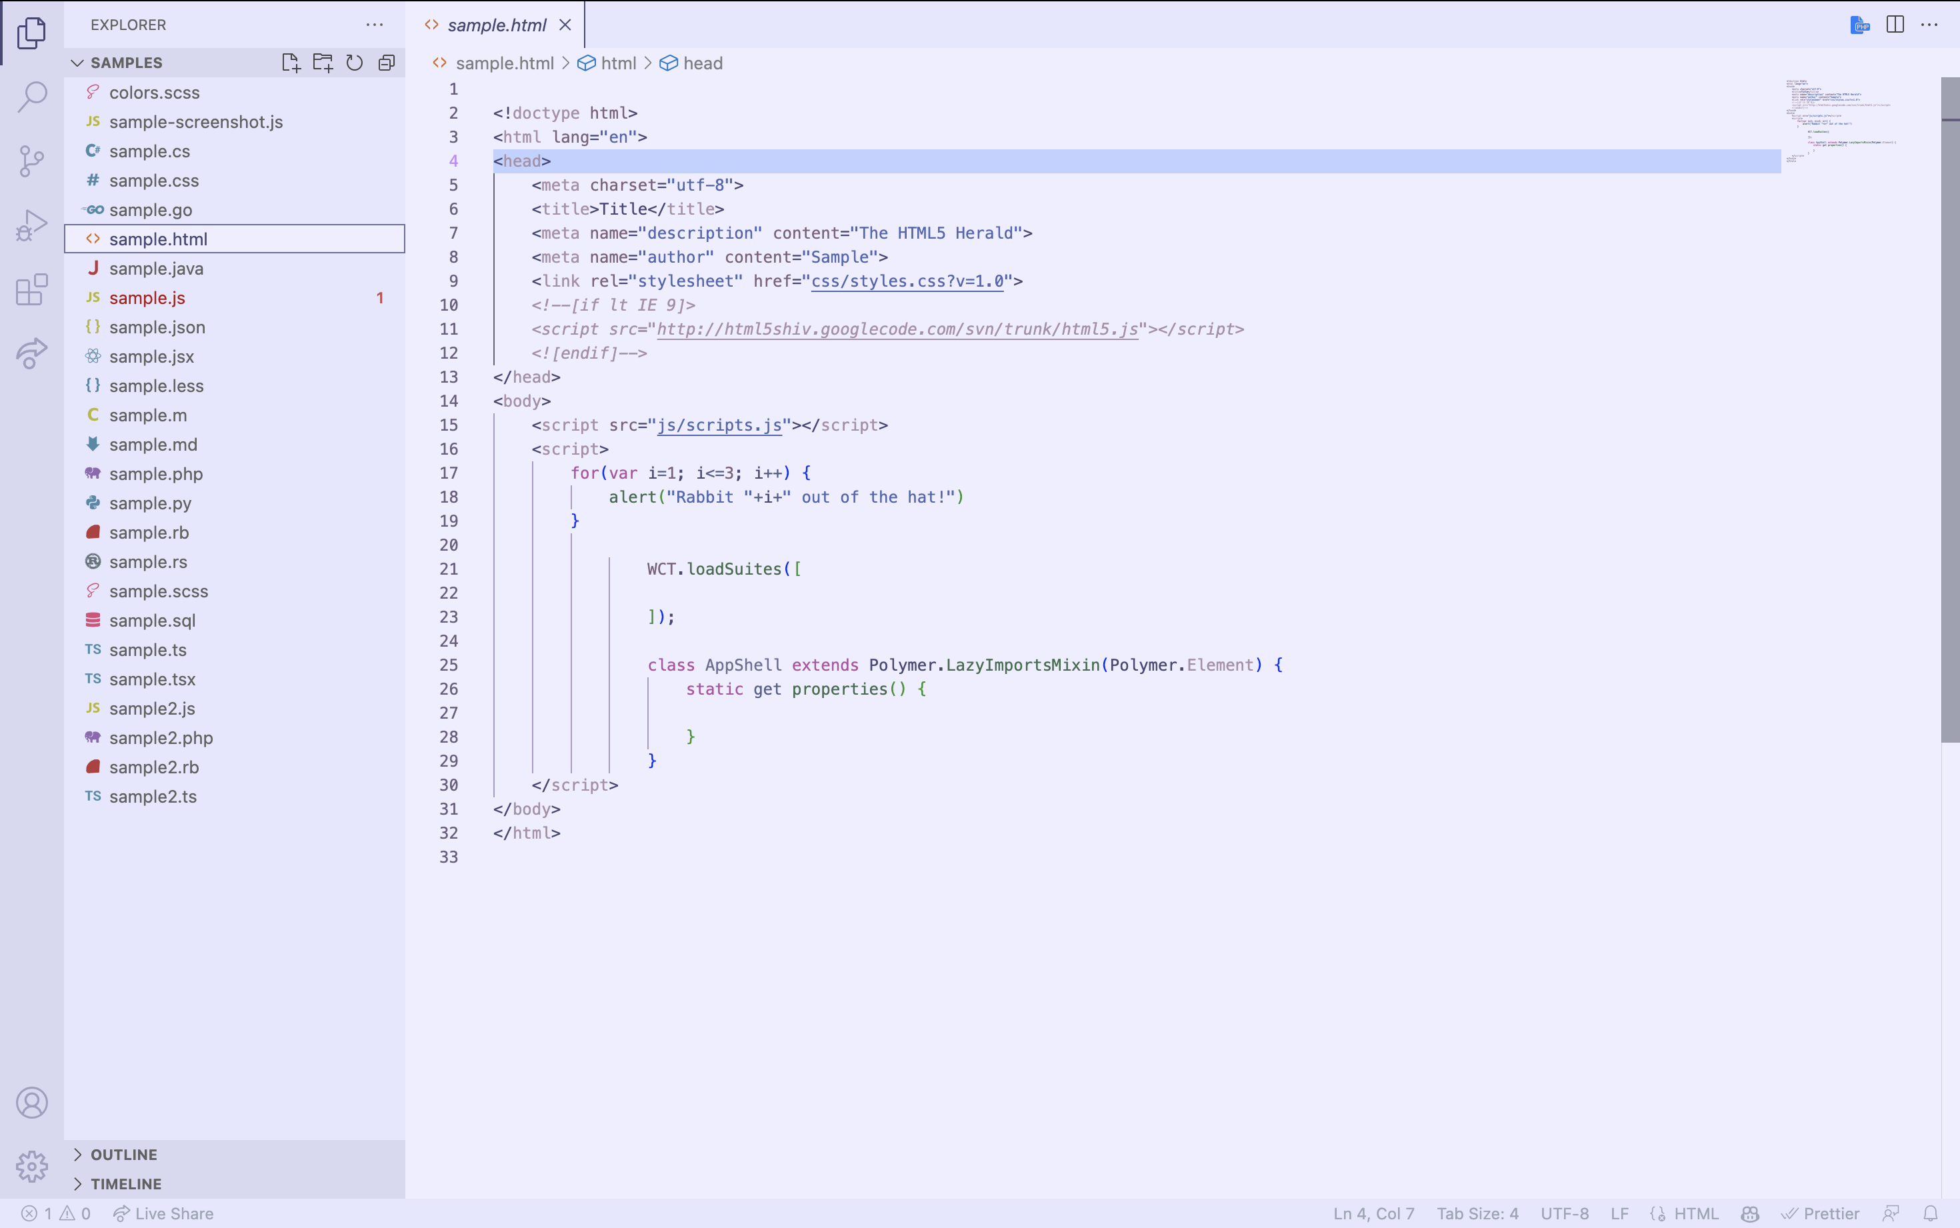Select sample.js file in Explorer
Viewport: 1960px width, 1228px height.
(147, 297)
